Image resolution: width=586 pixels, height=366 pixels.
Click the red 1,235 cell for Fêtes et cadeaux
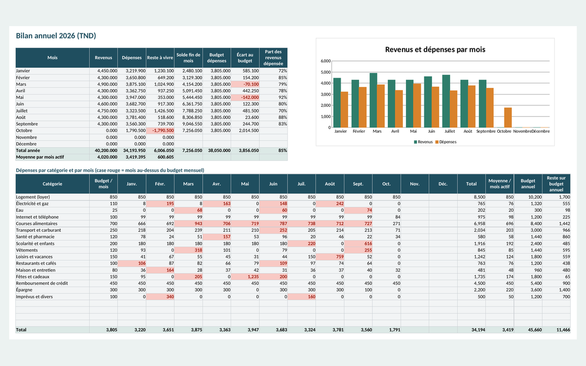[x=245, y=277]
